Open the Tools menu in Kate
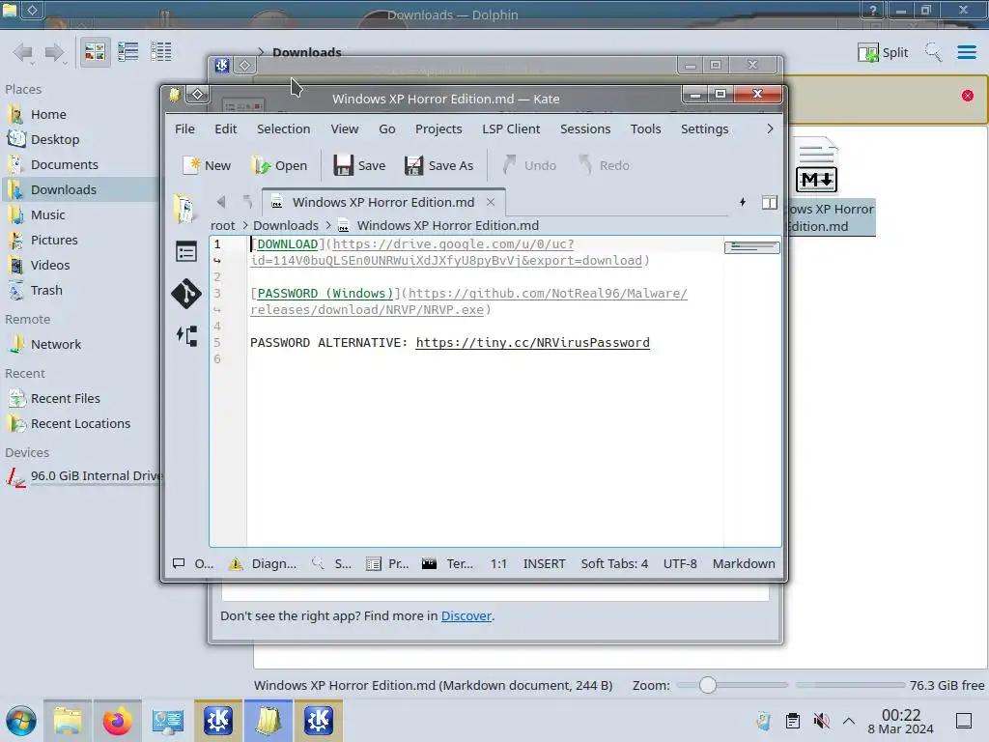 pos(645,128)
